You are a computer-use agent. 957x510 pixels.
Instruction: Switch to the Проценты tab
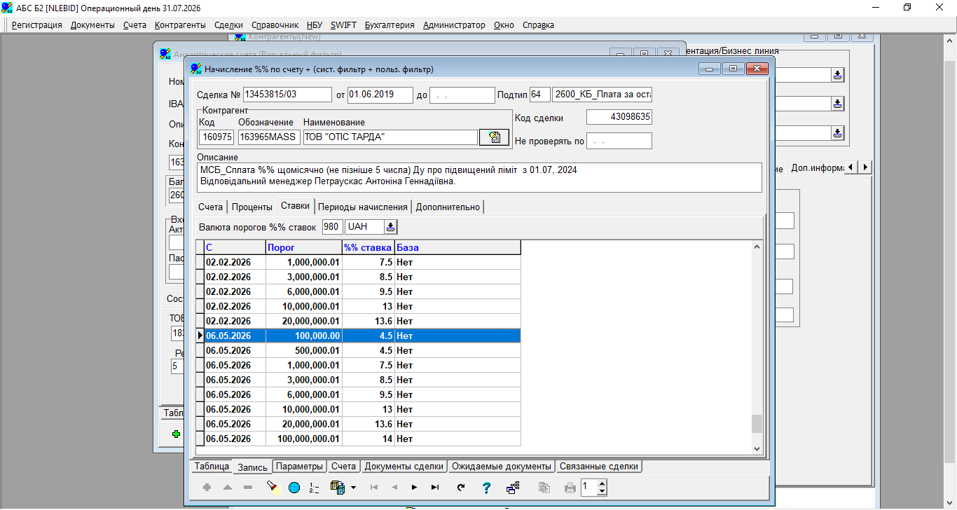252,207
